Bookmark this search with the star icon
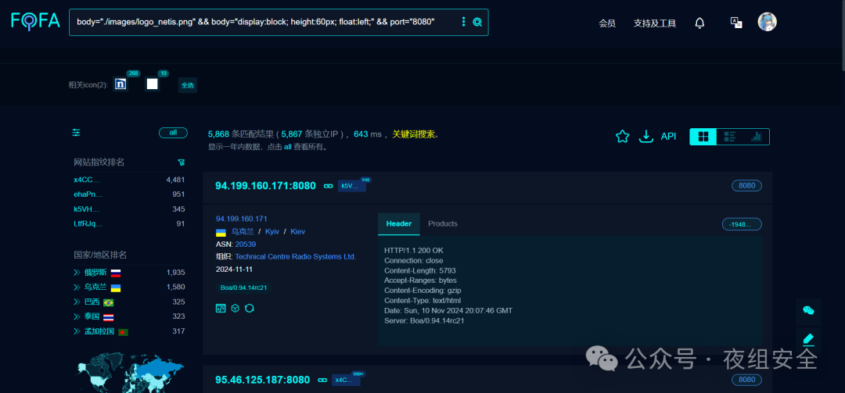 click(x=623, y=137)
